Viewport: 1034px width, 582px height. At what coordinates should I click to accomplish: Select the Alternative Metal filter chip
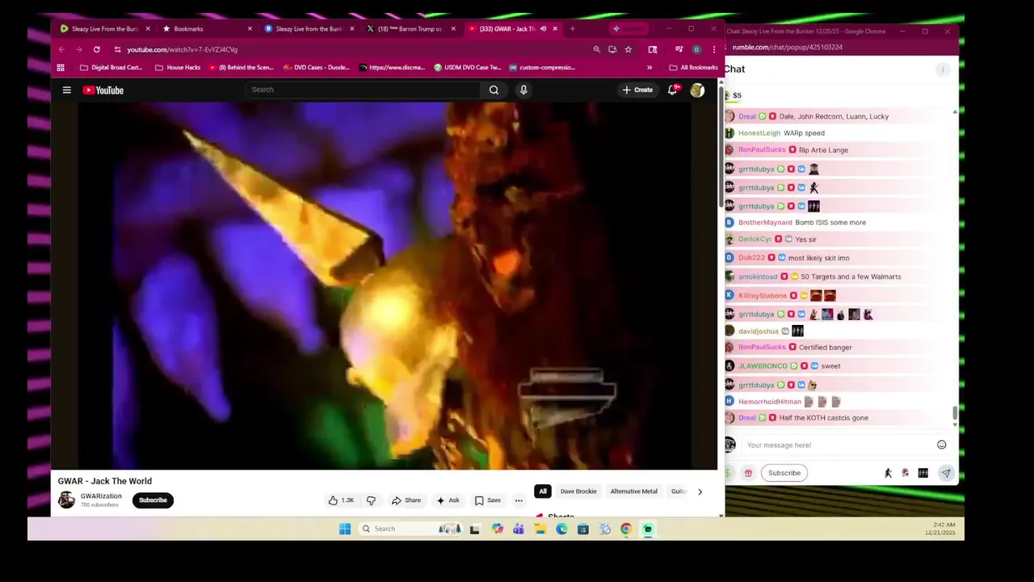click(x=633, y=491)
